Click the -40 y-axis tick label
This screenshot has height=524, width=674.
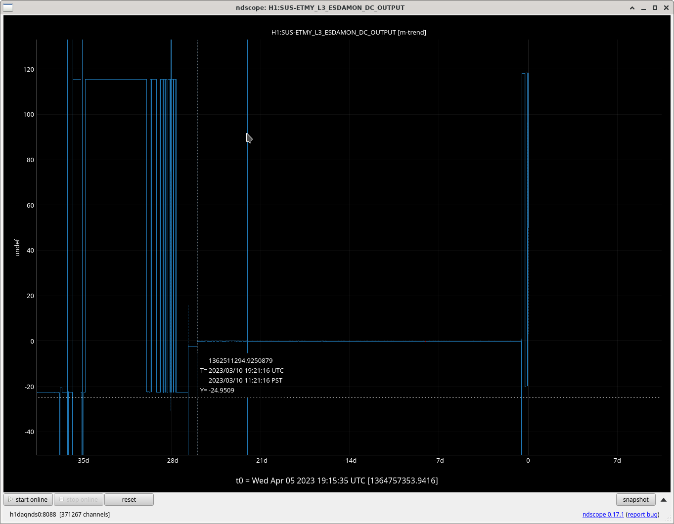(x=29, y=432)
